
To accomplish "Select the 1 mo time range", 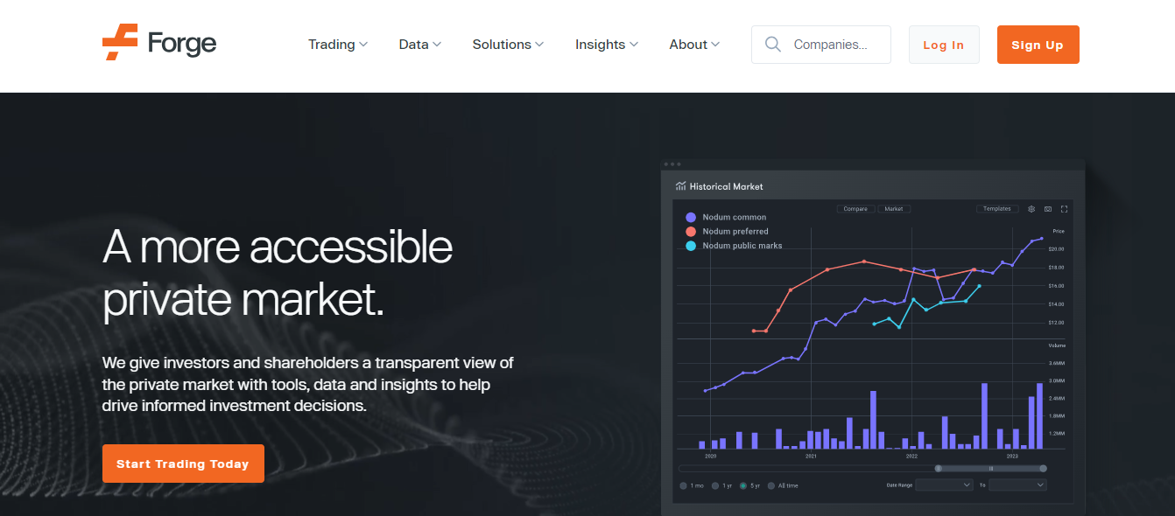I will click(x=684, y=485).
